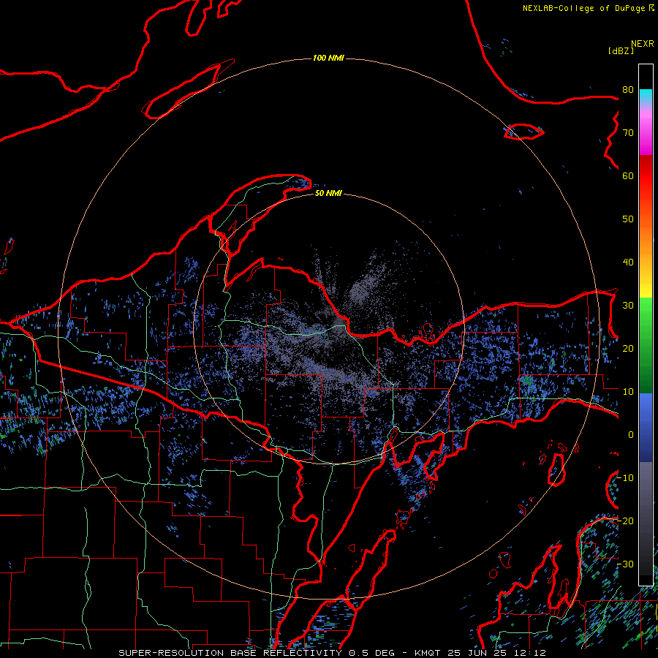Click the 80 value on the dBZ scale

pyautogui.click(x=628, y=90)
